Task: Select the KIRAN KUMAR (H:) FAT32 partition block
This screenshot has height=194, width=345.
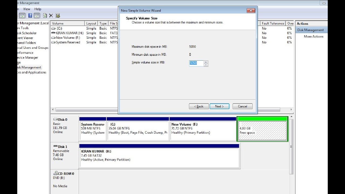Action: click(x=159, y=156)
